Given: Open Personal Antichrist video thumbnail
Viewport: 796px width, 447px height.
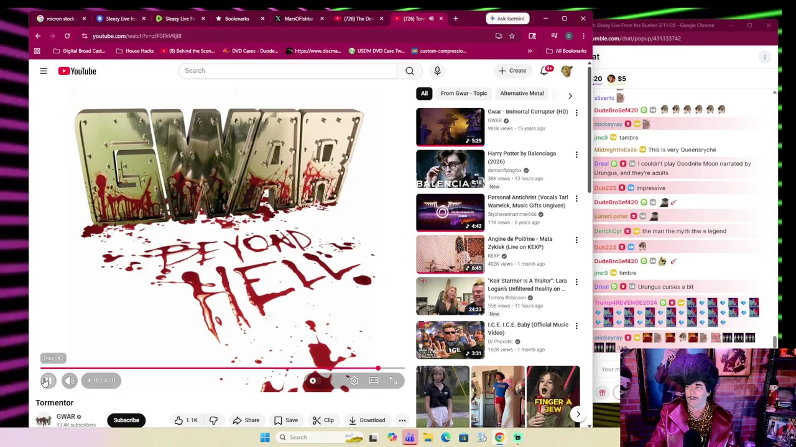Looking at the screenshot, I should pos(450,212).
